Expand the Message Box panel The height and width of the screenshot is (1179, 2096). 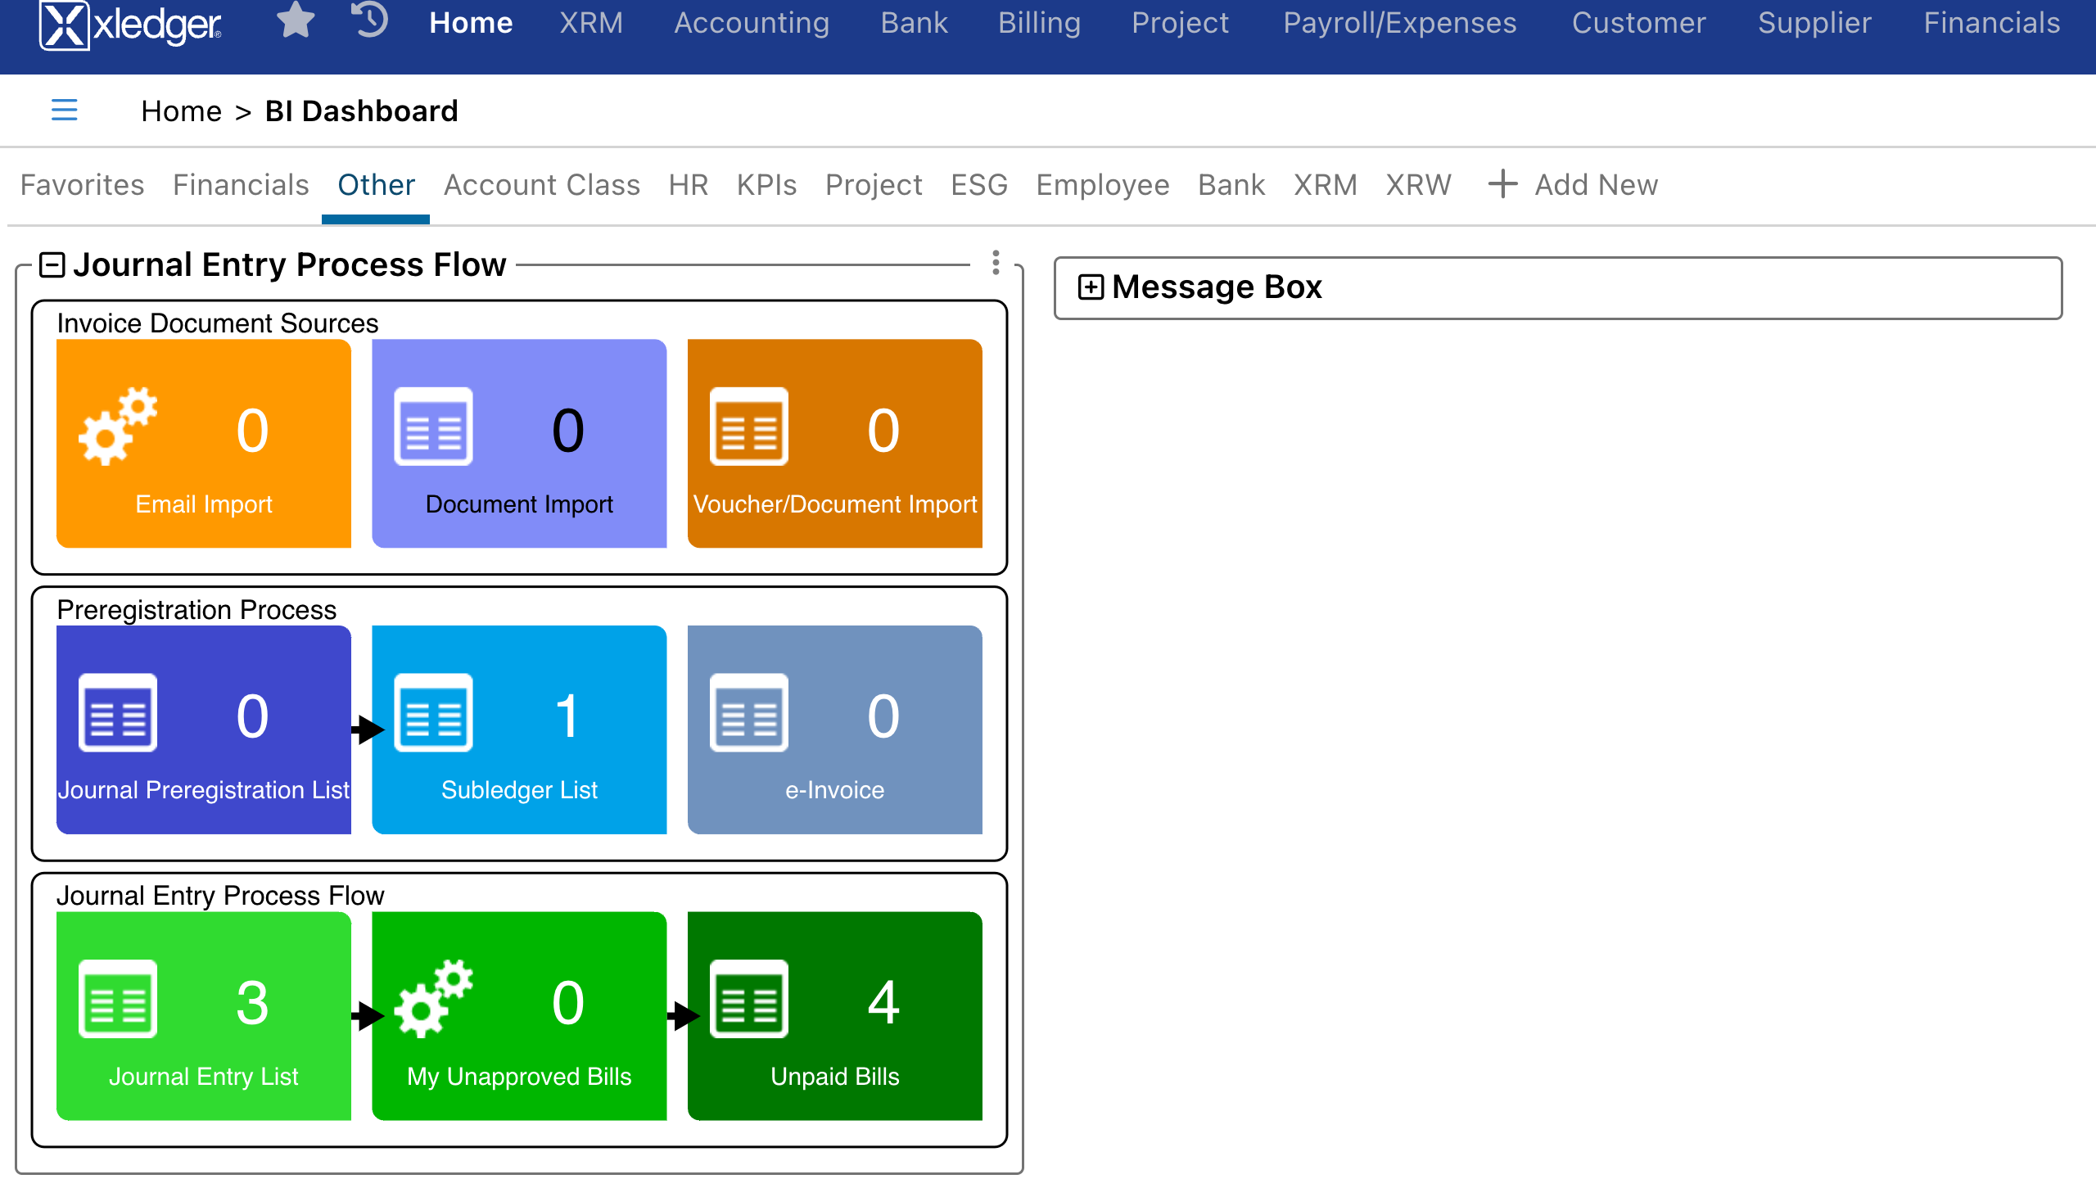point(1091,287)
